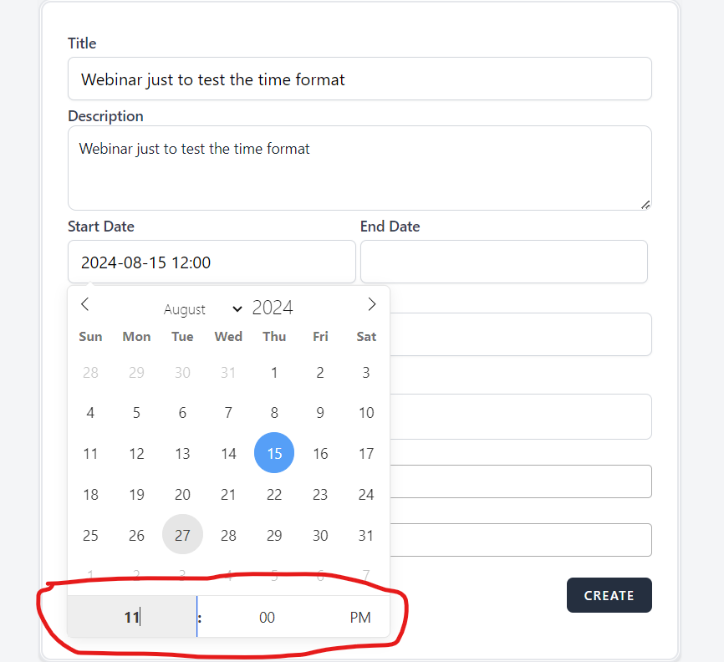Choose August 31 in date picker

pos(365,535)
